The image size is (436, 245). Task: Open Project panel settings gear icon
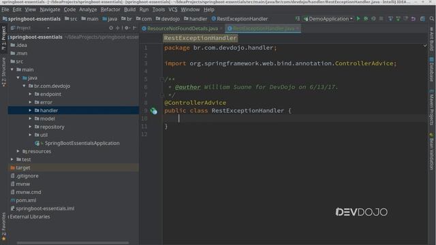pos(127,28)
